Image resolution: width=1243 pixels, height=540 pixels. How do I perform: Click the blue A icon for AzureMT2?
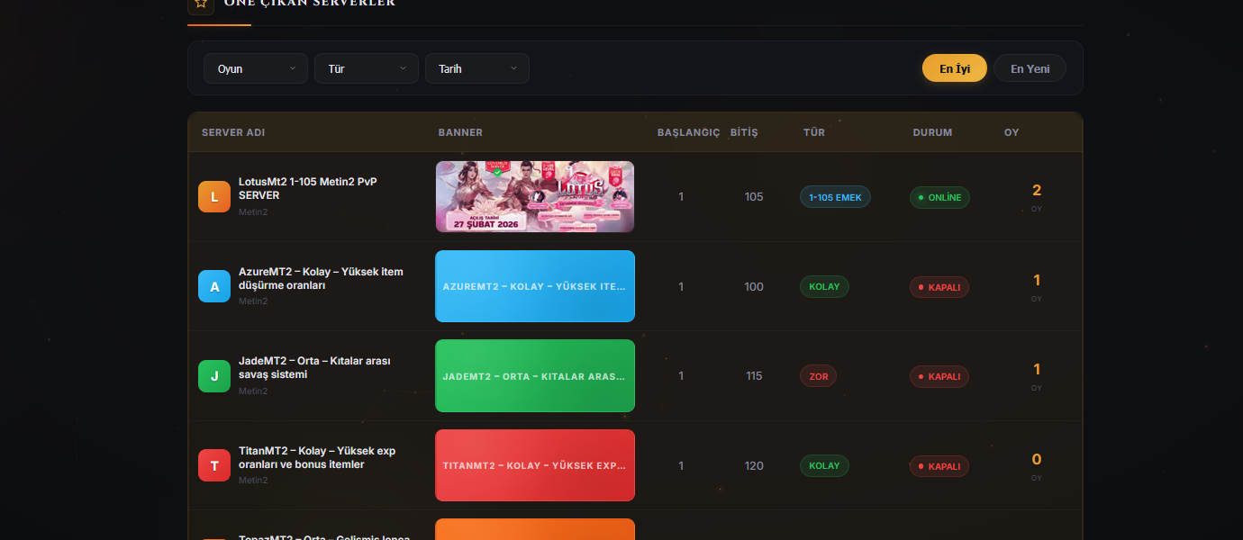pyautogui.click(x=214, y=286)
